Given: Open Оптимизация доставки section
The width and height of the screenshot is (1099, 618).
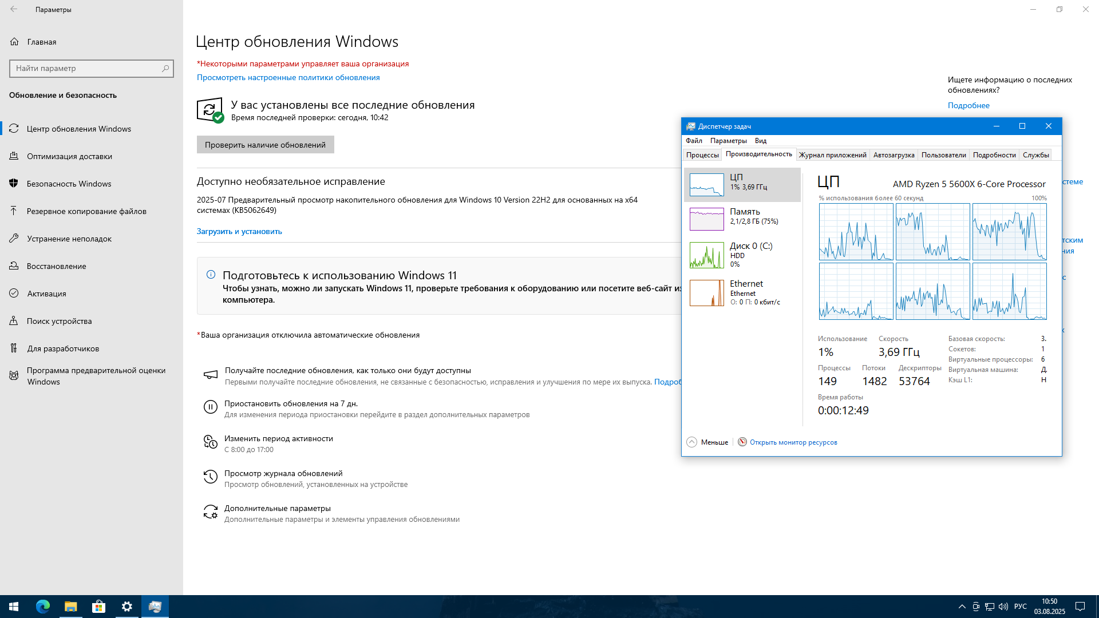Looking at the screenshot, I should pos(92,156).
